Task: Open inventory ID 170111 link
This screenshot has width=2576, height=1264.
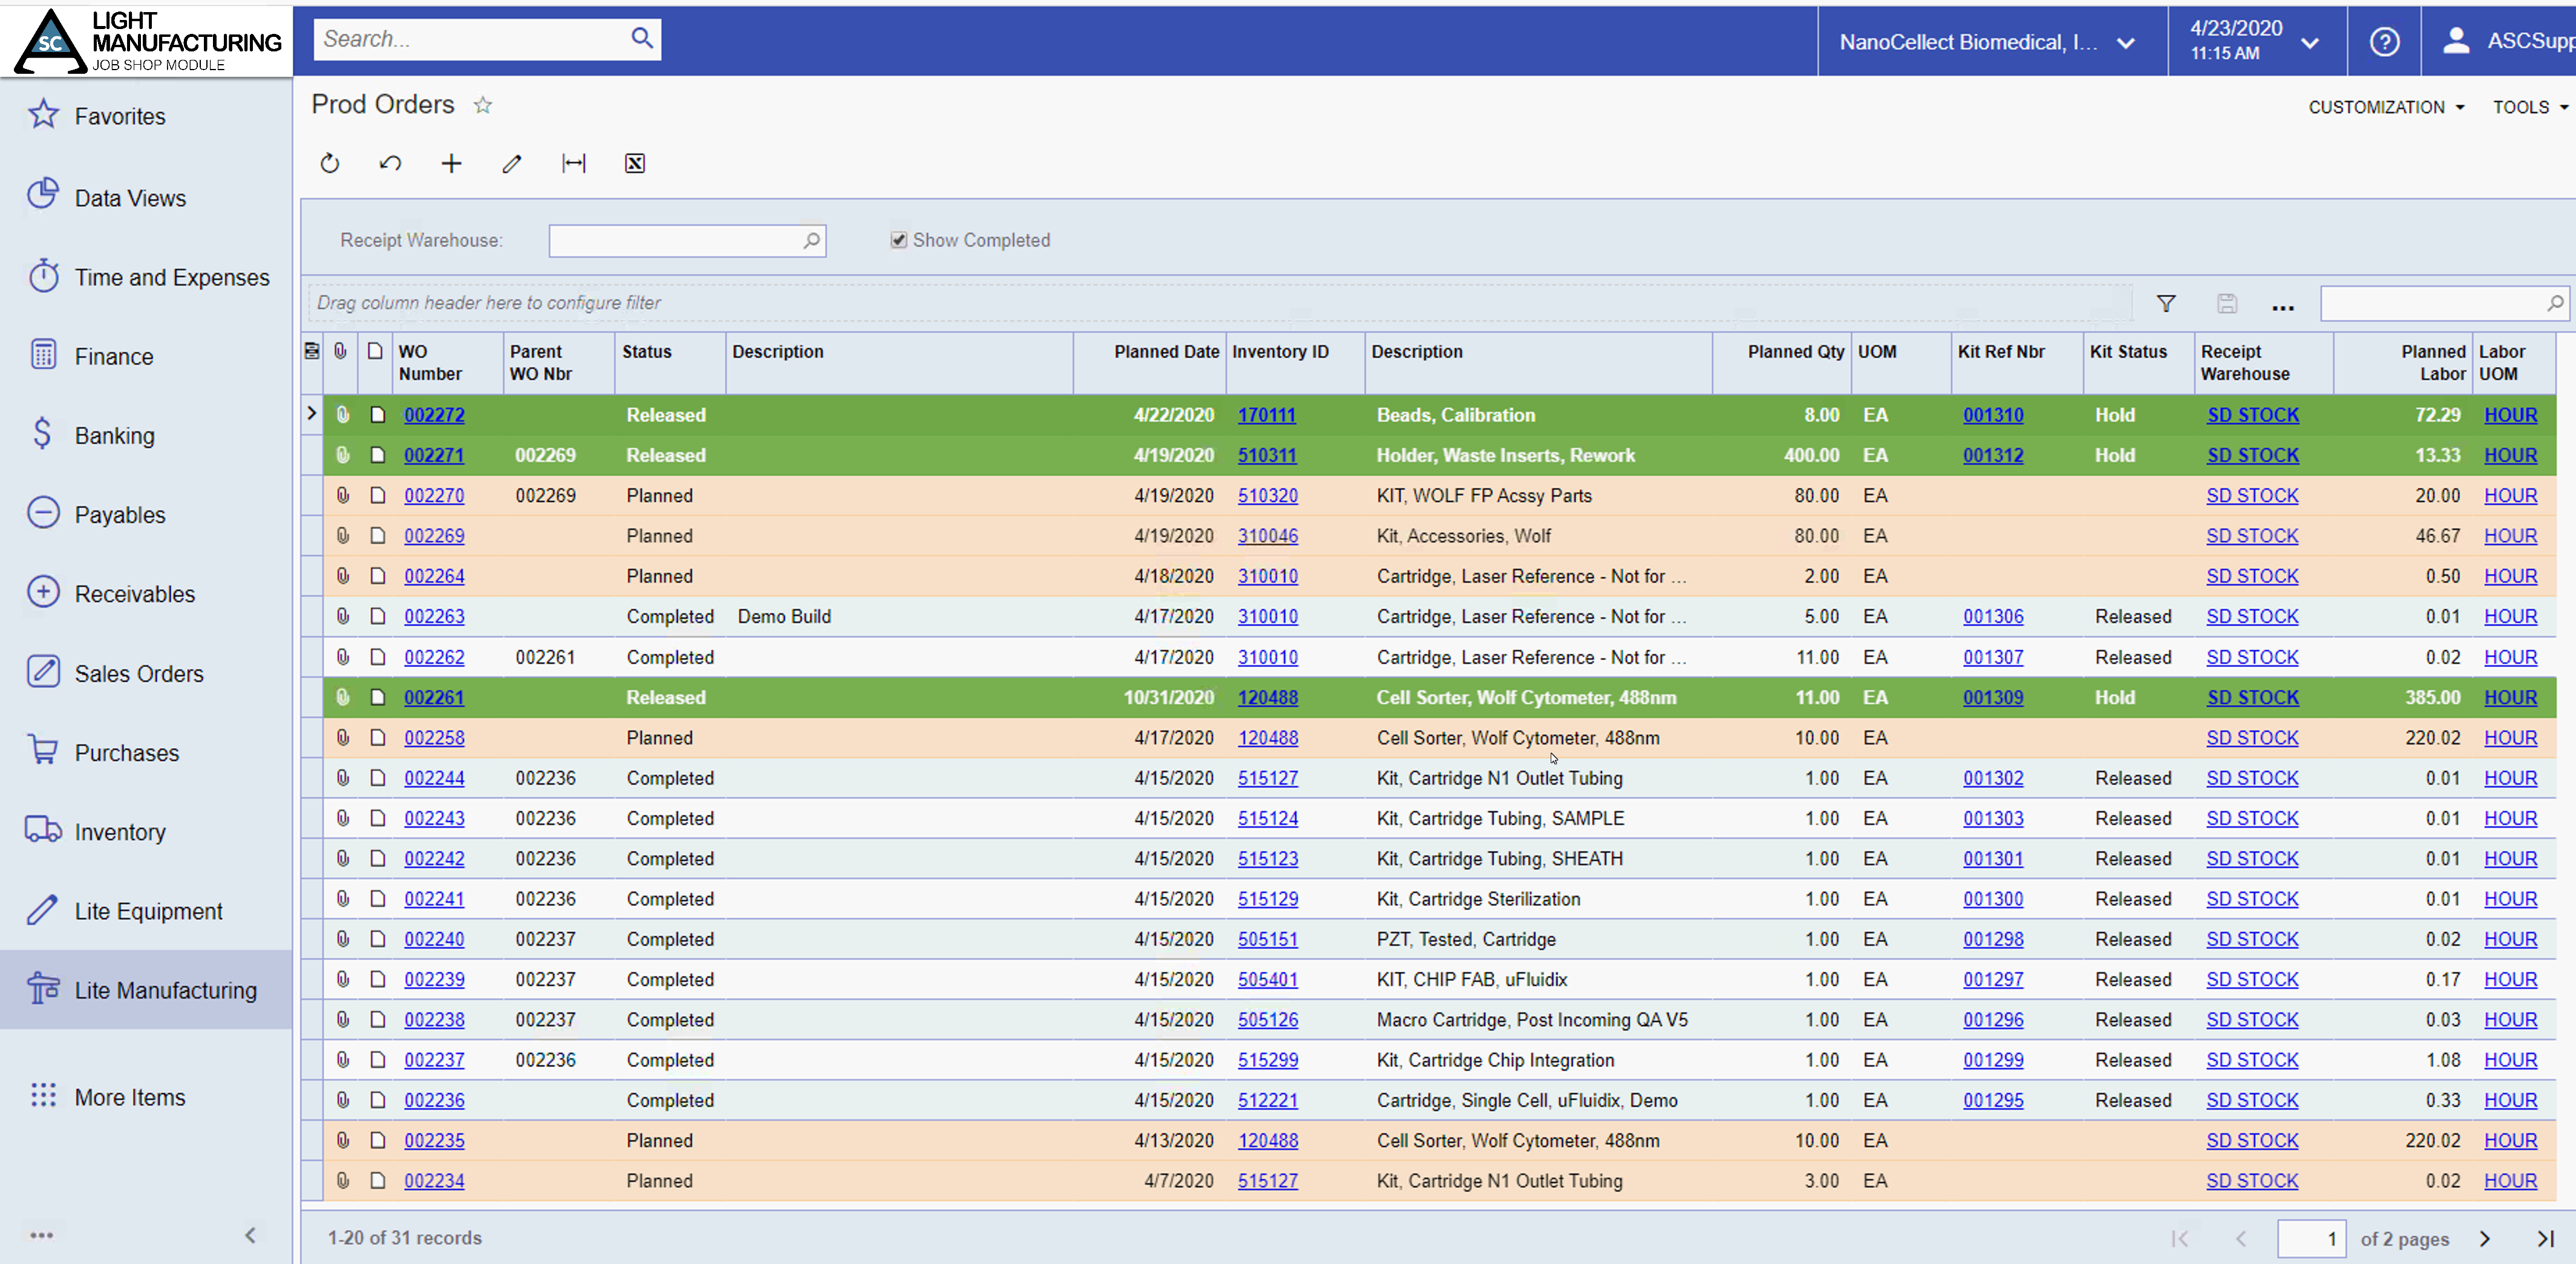Action: tap(1266, 414)
